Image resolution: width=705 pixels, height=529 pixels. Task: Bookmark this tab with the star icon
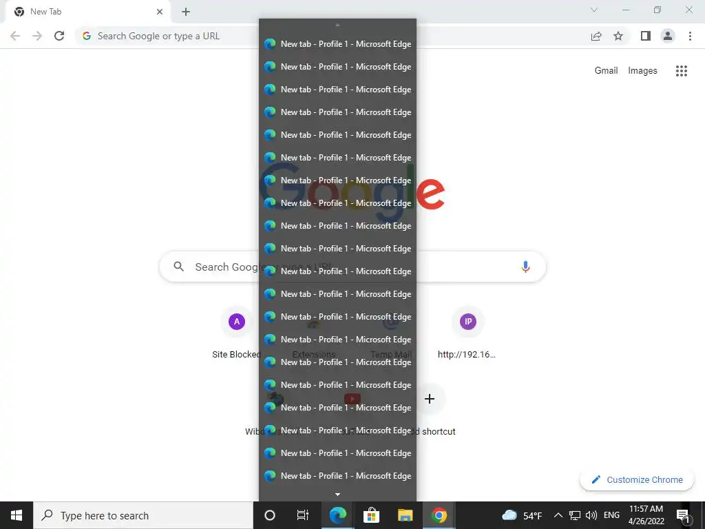[618, 36]
